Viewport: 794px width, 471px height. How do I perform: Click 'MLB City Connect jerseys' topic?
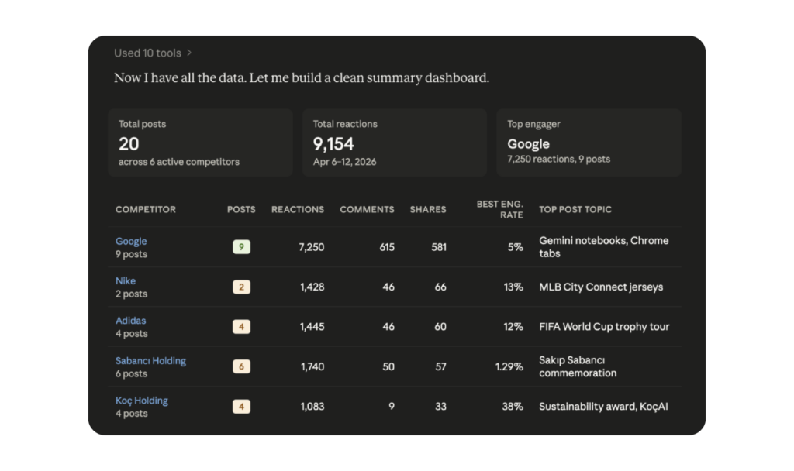[601, 287]
